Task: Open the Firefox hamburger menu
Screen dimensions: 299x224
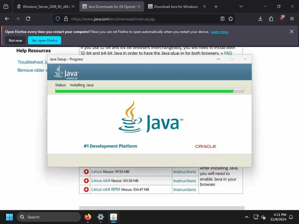Action: pos(292,19)
